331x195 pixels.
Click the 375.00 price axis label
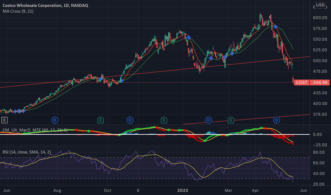[320, 114]
